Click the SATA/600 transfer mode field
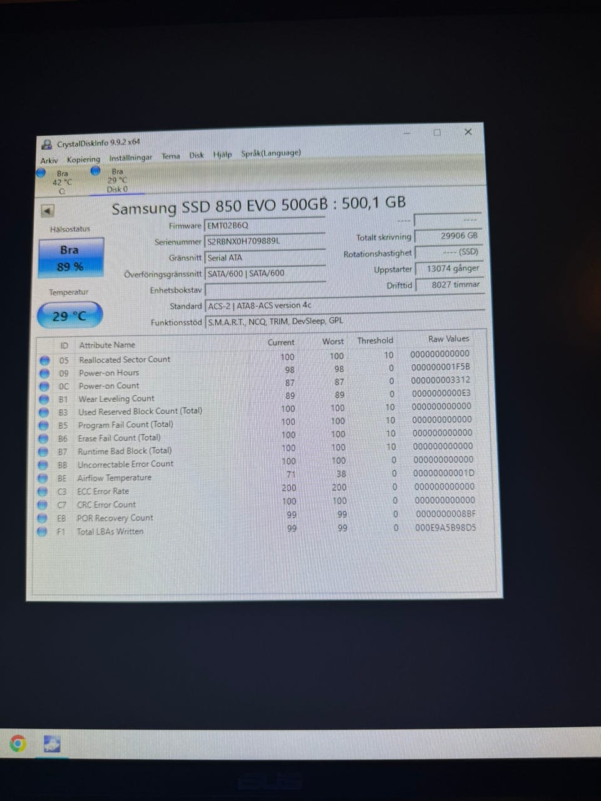 point(265,273)
